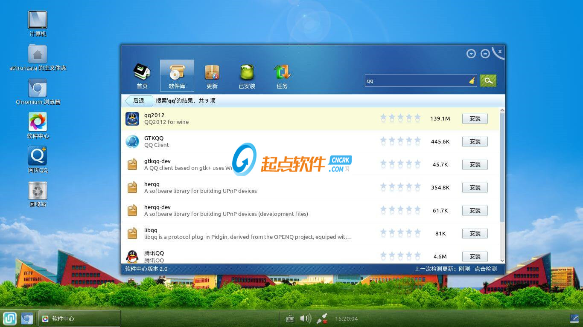Click 点击检测 to check for updates

[x=486, y=269]
